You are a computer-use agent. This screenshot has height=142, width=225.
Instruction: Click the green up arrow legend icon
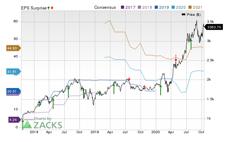[x=49, y=8]
